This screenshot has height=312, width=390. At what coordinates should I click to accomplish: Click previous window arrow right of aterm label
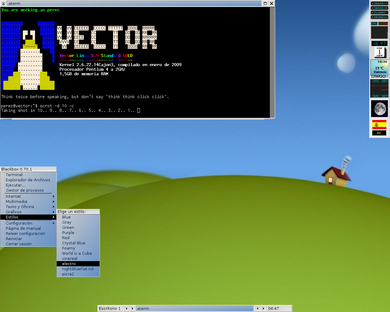(257, 309)
